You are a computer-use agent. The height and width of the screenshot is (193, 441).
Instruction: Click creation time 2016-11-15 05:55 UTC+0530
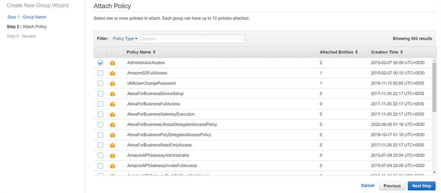[x=398, y=84]
